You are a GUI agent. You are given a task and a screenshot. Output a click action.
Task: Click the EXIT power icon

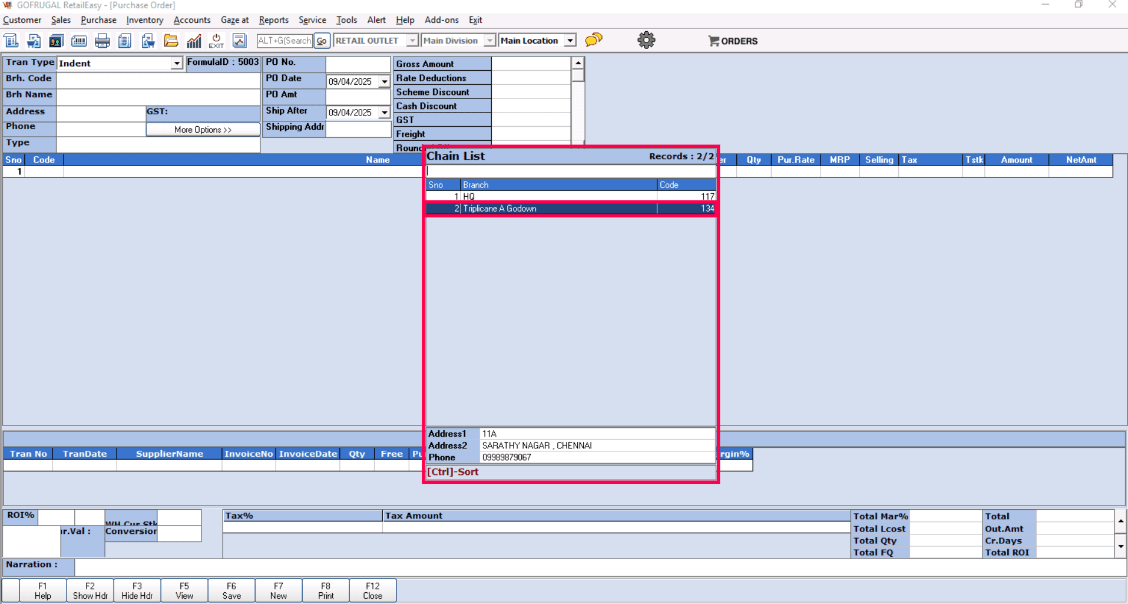(x=216, y=41)
